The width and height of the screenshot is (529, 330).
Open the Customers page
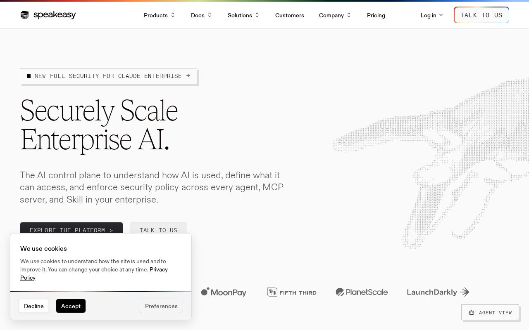(x=290, y=15)
